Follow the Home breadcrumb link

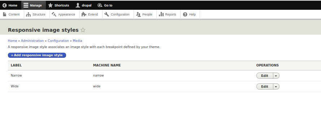pyautogui.click(x=13, y=41)
